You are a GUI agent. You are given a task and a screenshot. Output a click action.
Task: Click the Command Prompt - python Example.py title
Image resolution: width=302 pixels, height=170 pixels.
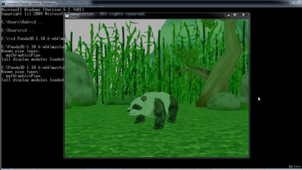(31, 4)
